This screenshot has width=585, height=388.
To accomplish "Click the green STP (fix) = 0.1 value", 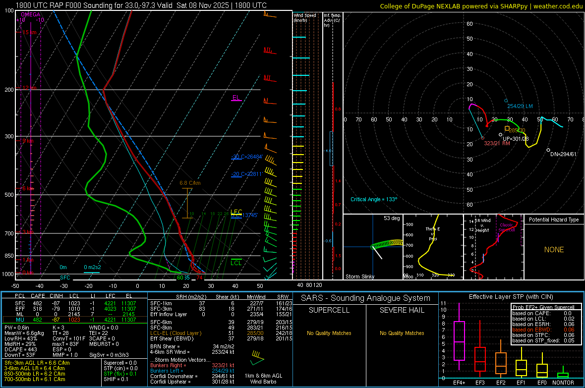I will pos(120,374).
